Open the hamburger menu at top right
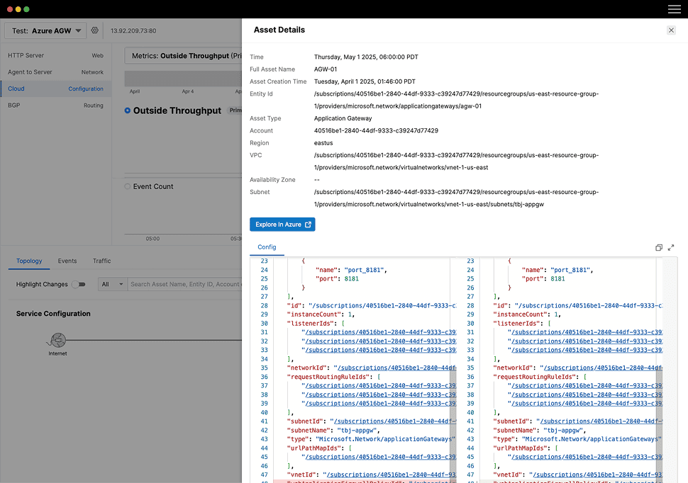The height and width of the screenshot is (483, 688). tap(674, 9)
